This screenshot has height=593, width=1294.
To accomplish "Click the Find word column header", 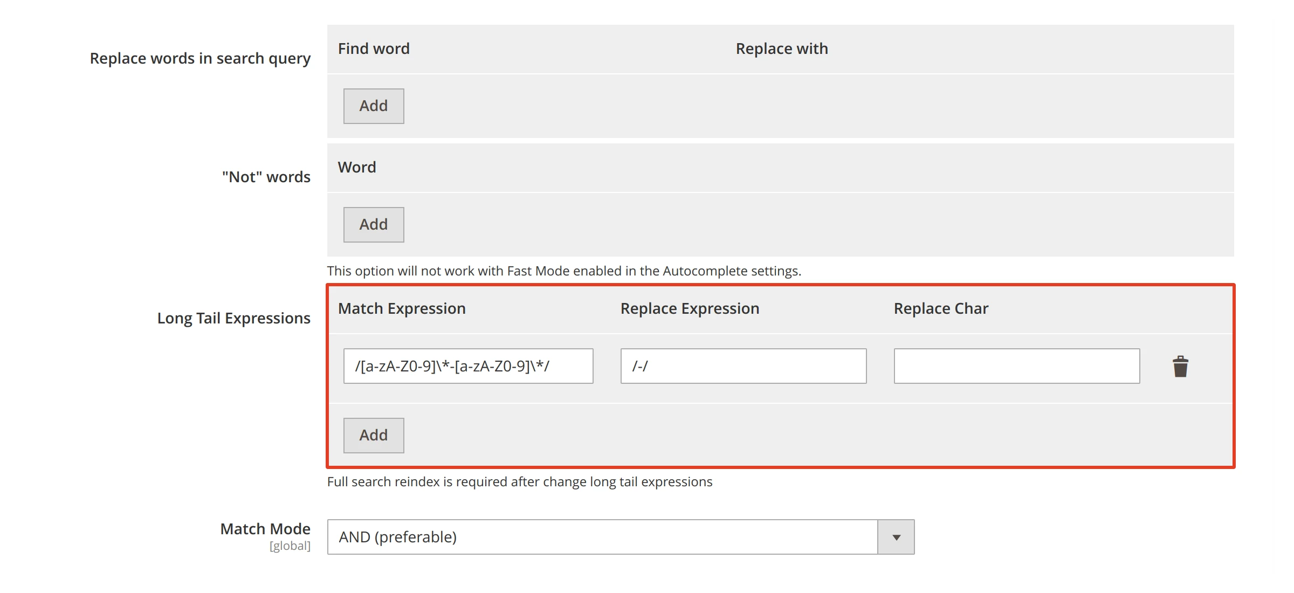I will click(x=374, y=49).
